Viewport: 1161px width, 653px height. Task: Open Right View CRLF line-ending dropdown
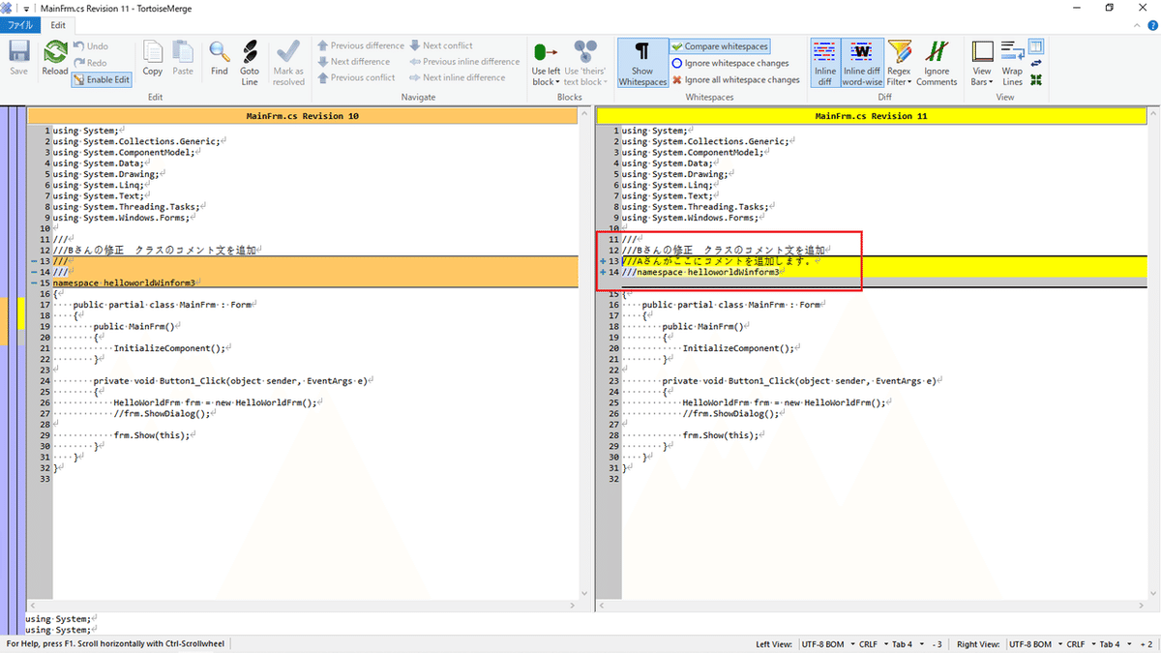(x=1080, y=643)
